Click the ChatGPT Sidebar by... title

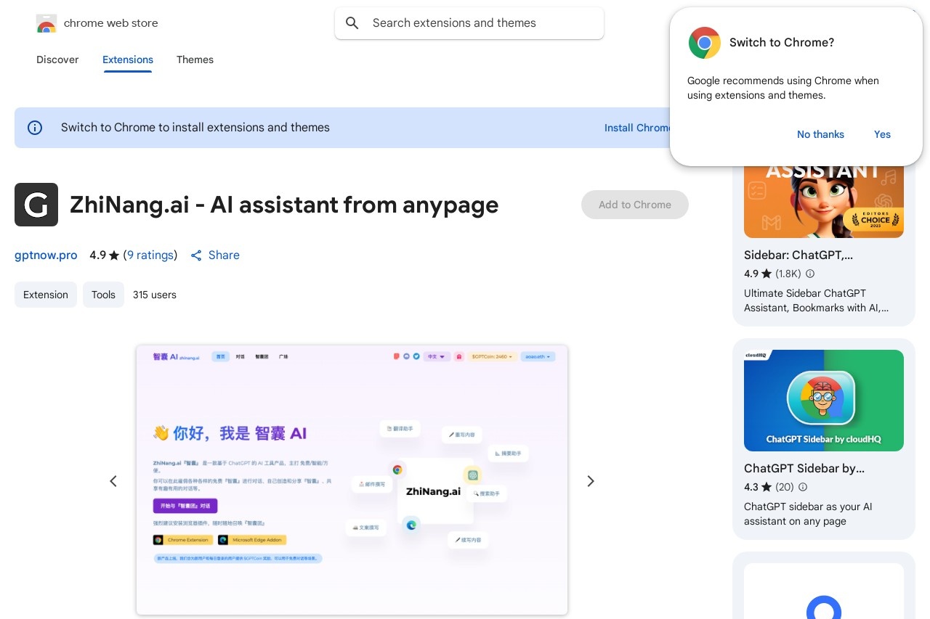pyautogui.click(x=804, y=468)
